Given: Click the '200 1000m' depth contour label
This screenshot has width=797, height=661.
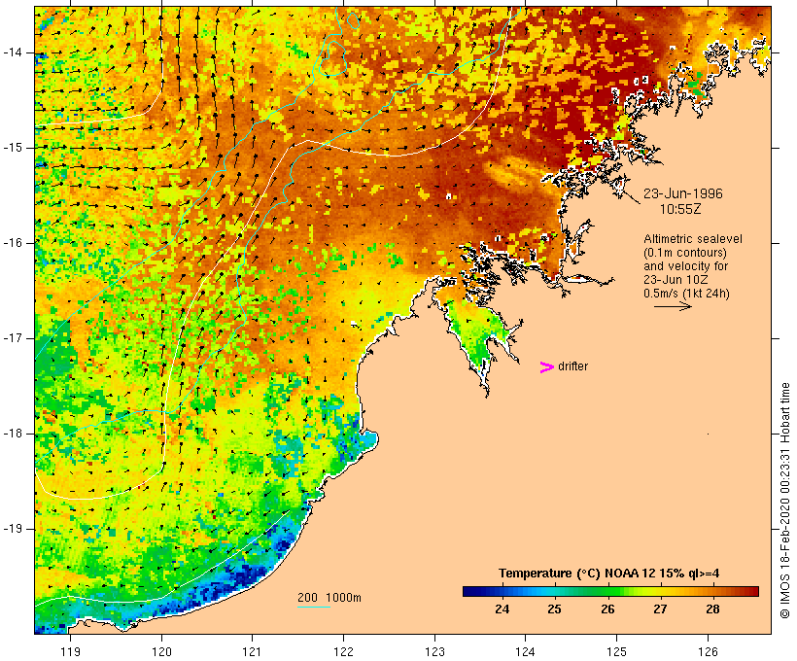Looking at the screenshot, I should click(329, 598).
